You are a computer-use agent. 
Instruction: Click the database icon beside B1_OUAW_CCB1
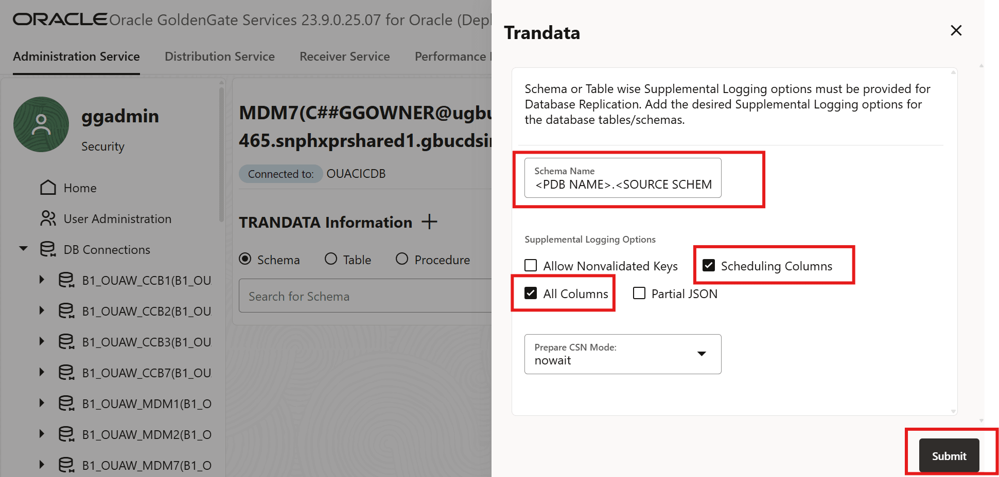pyautogui.click(x=66, y=280)
